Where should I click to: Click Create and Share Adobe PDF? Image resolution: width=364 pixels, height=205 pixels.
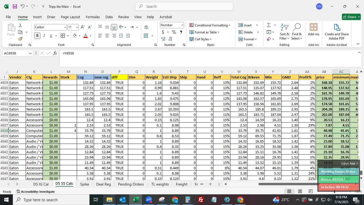point(337,32)
